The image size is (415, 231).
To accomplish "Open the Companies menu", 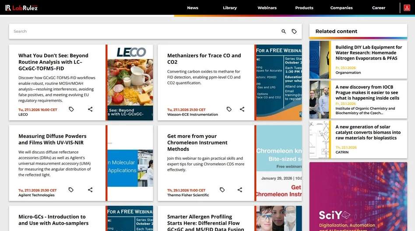I will pos(341,8).
